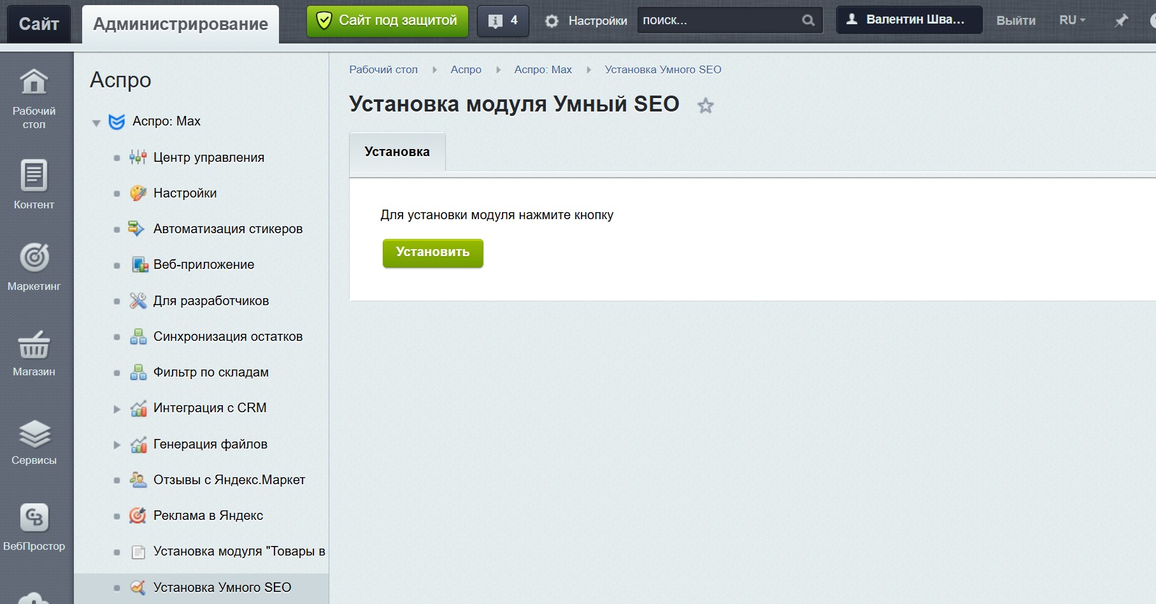The height and width of the screenshot is (604, 1156).
Task: Click the target icon beside Реклама в Яндекс
Action: click(x=138, y=515)
